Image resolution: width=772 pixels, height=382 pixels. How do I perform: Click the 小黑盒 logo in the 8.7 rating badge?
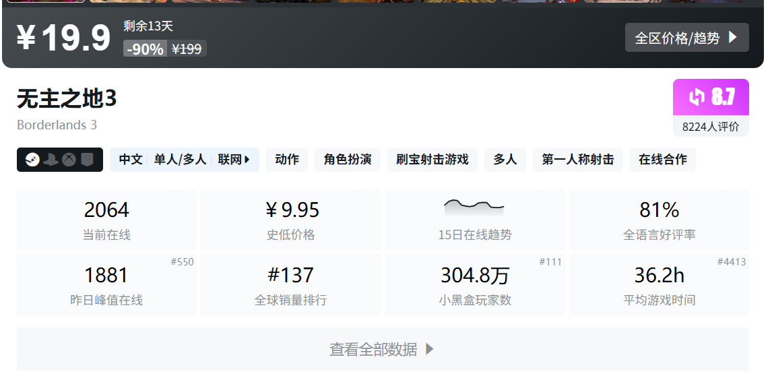[697, 97]
